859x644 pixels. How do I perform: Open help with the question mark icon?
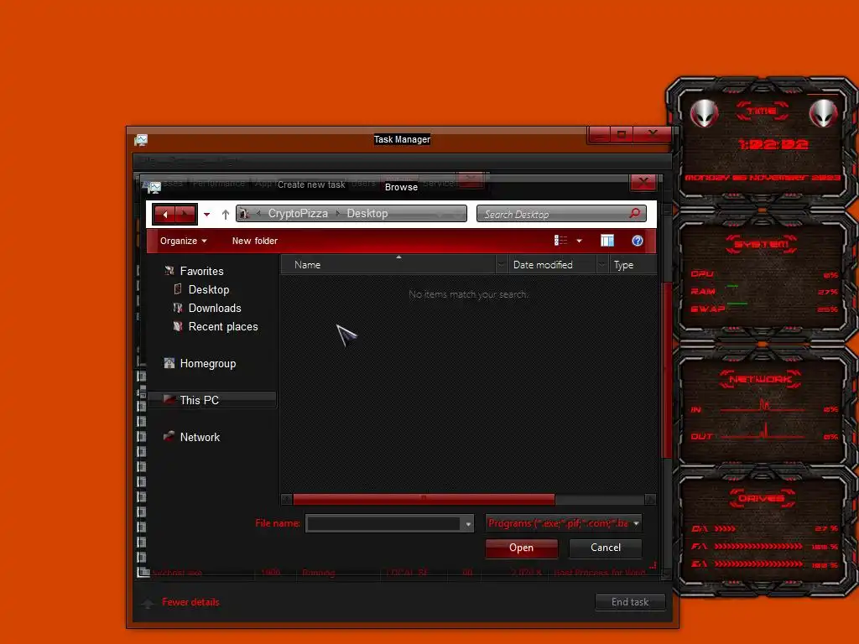point(638,241)
